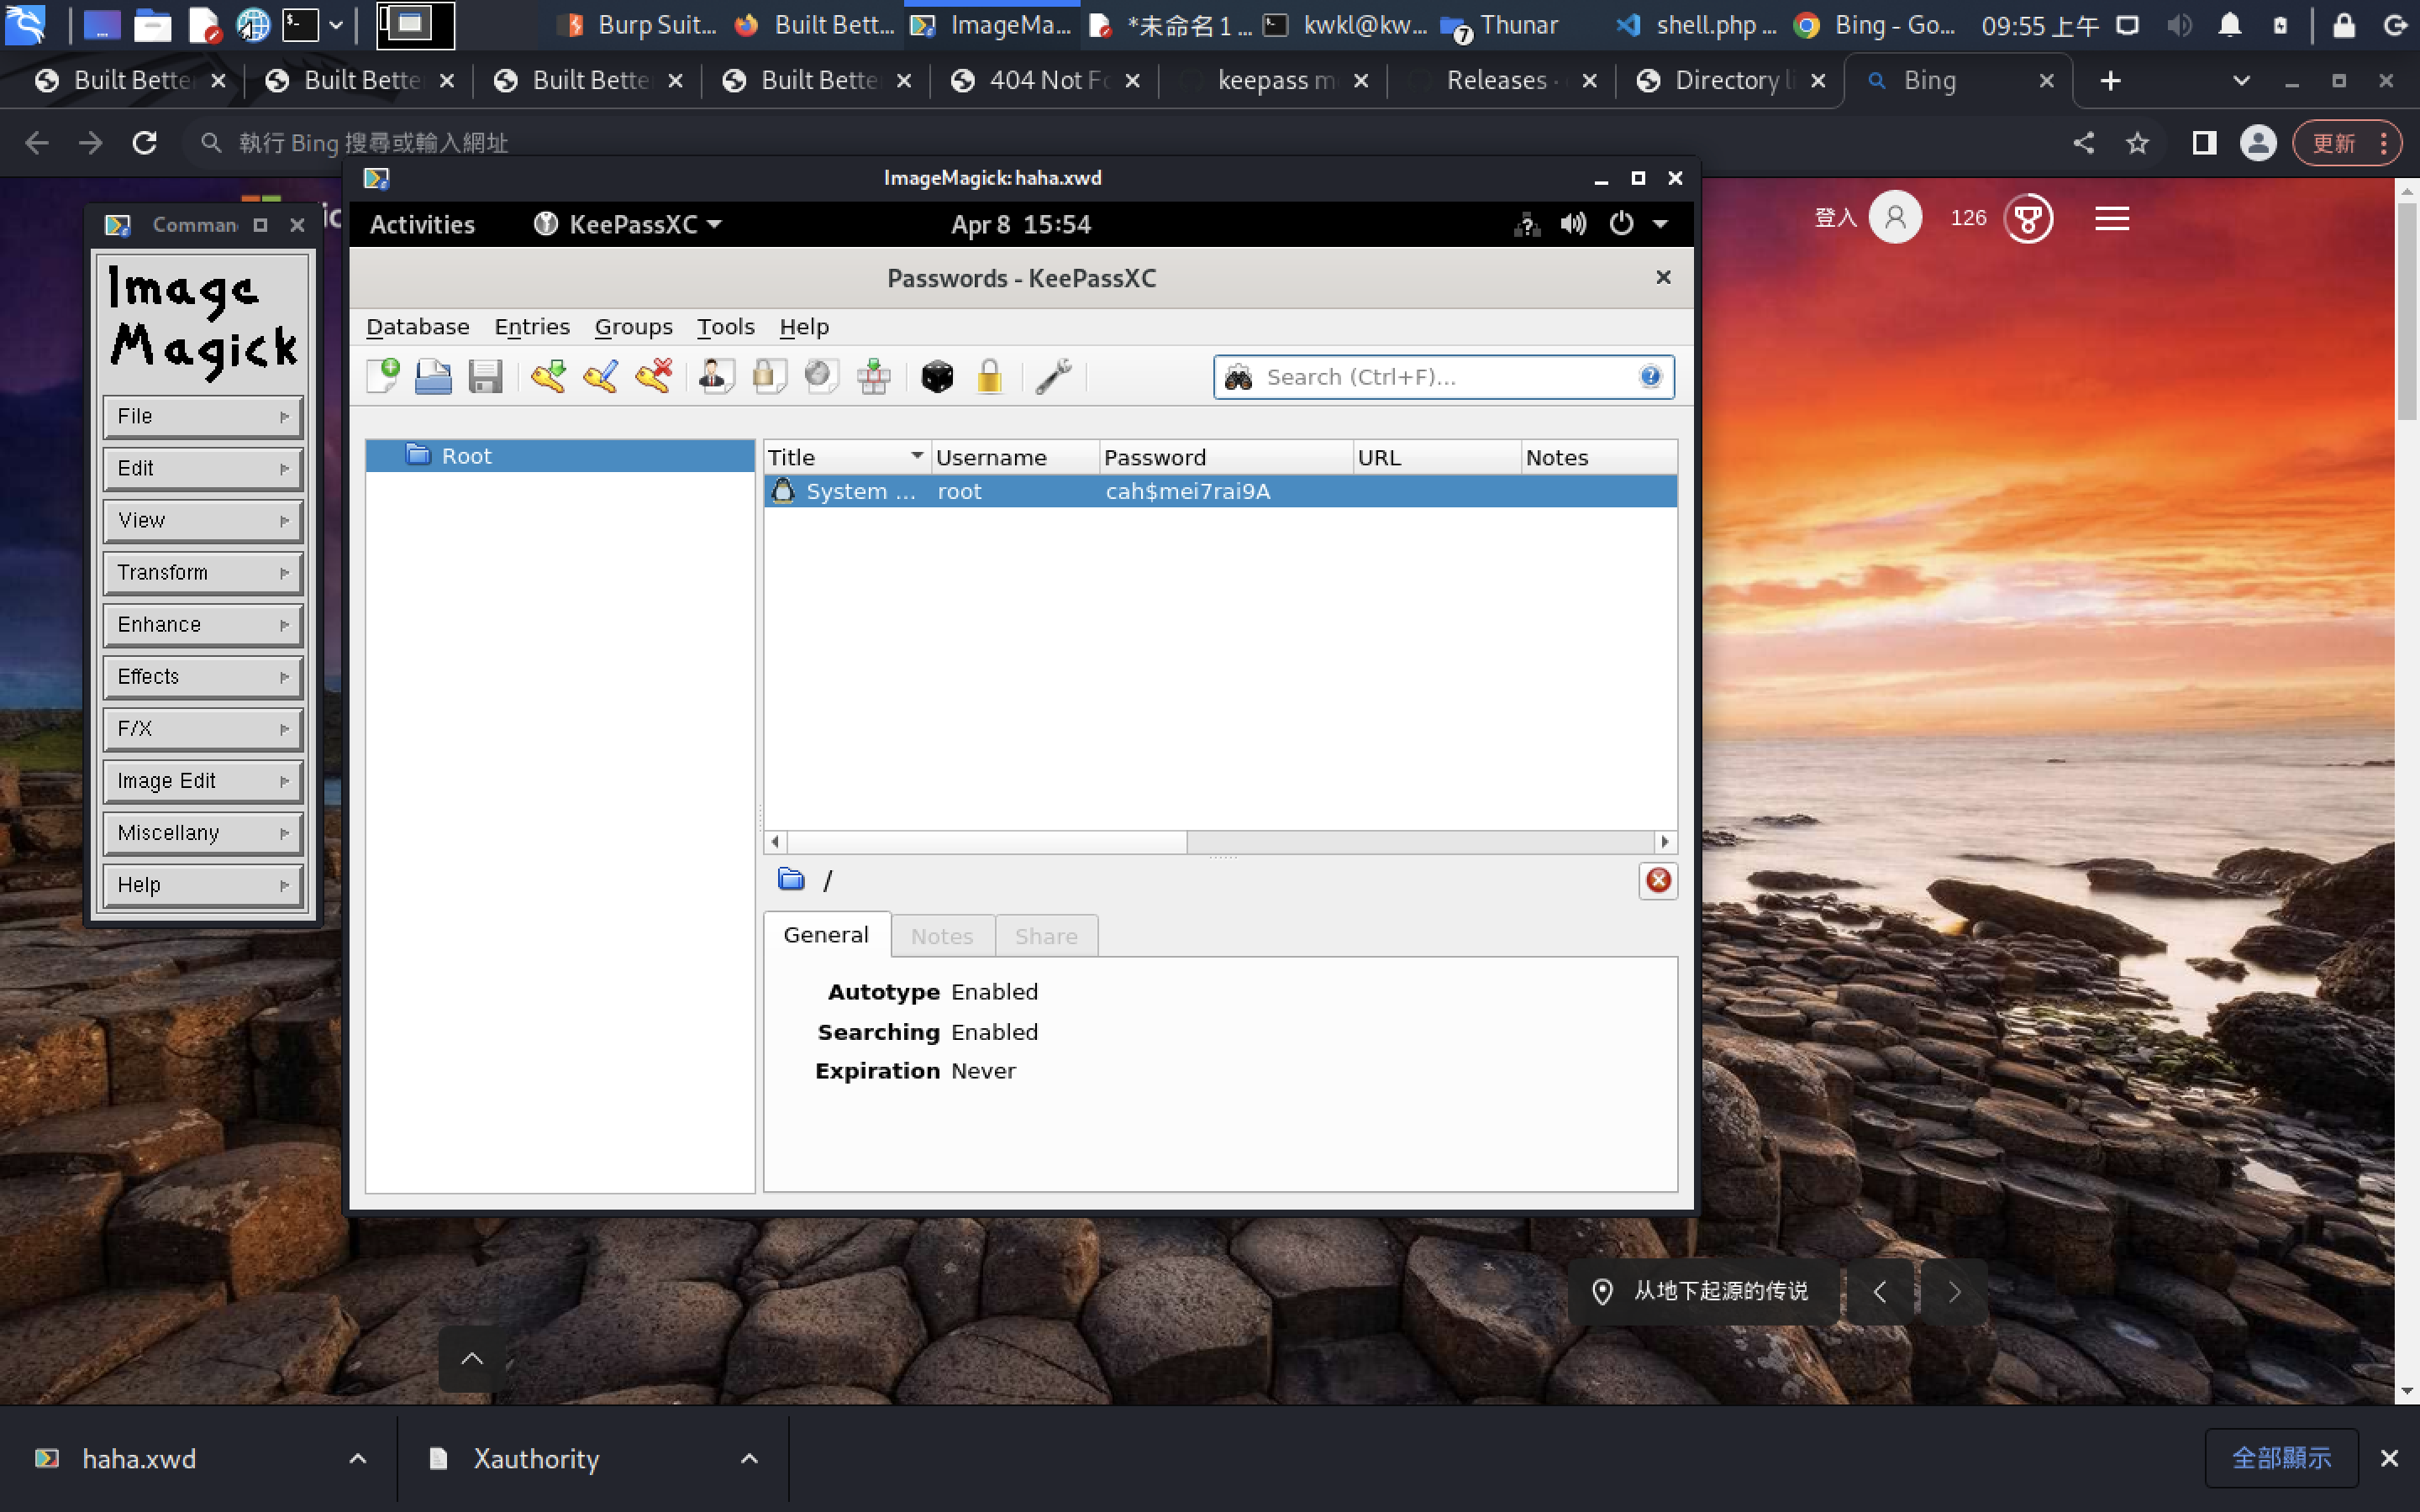Open settings with the wrench icon
Image resolution: width=2420 pixels, height=1512 pixels.
(1053, 376)
